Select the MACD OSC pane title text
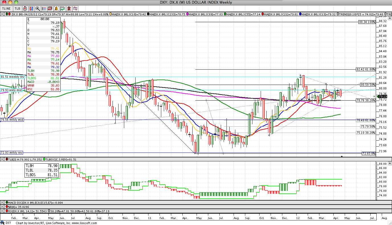 (x=35, y=203)
